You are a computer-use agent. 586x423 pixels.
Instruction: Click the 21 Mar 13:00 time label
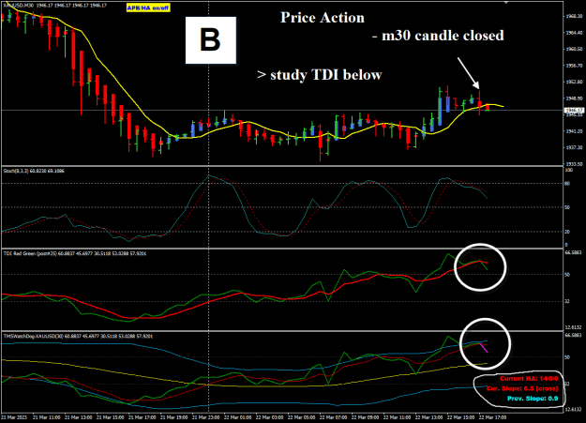click(x=78, y=417)
